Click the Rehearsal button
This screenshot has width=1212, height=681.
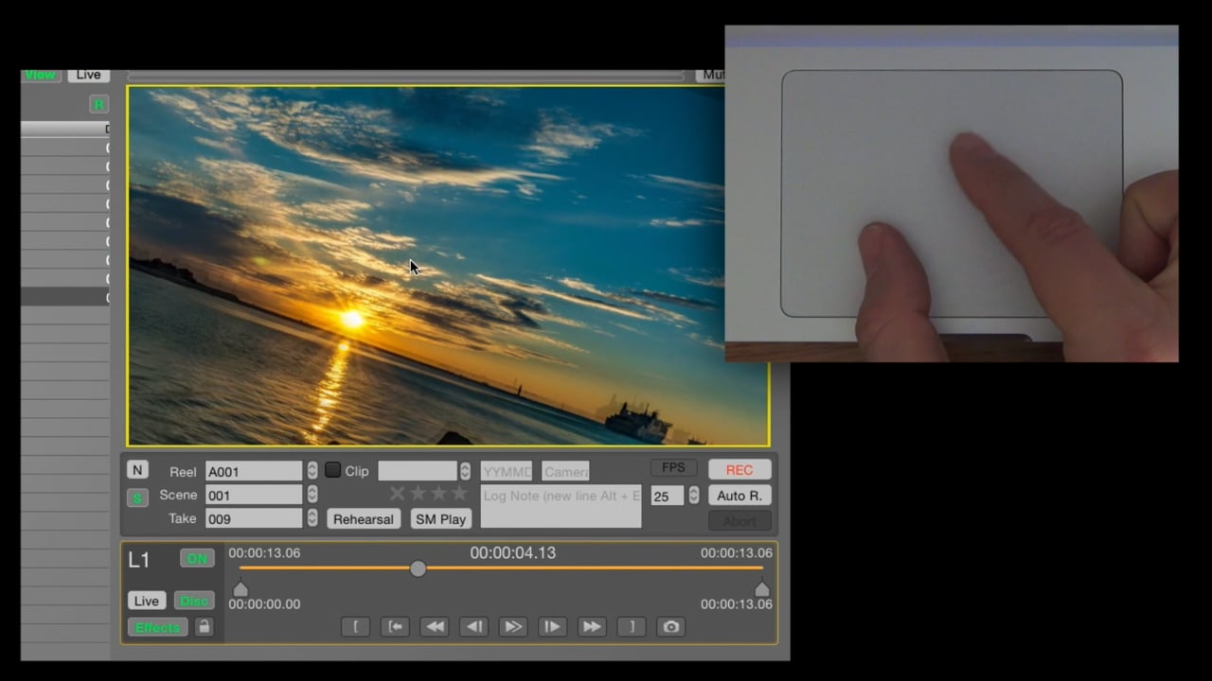click(364, 518)
